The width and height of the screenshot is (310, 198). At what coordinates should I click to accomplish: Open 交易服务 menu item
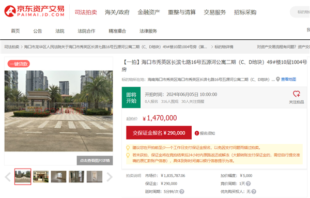[215, 12]
